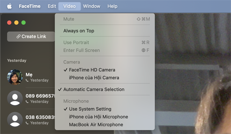
Task: Open the Help menu
Action: [112, 6]
